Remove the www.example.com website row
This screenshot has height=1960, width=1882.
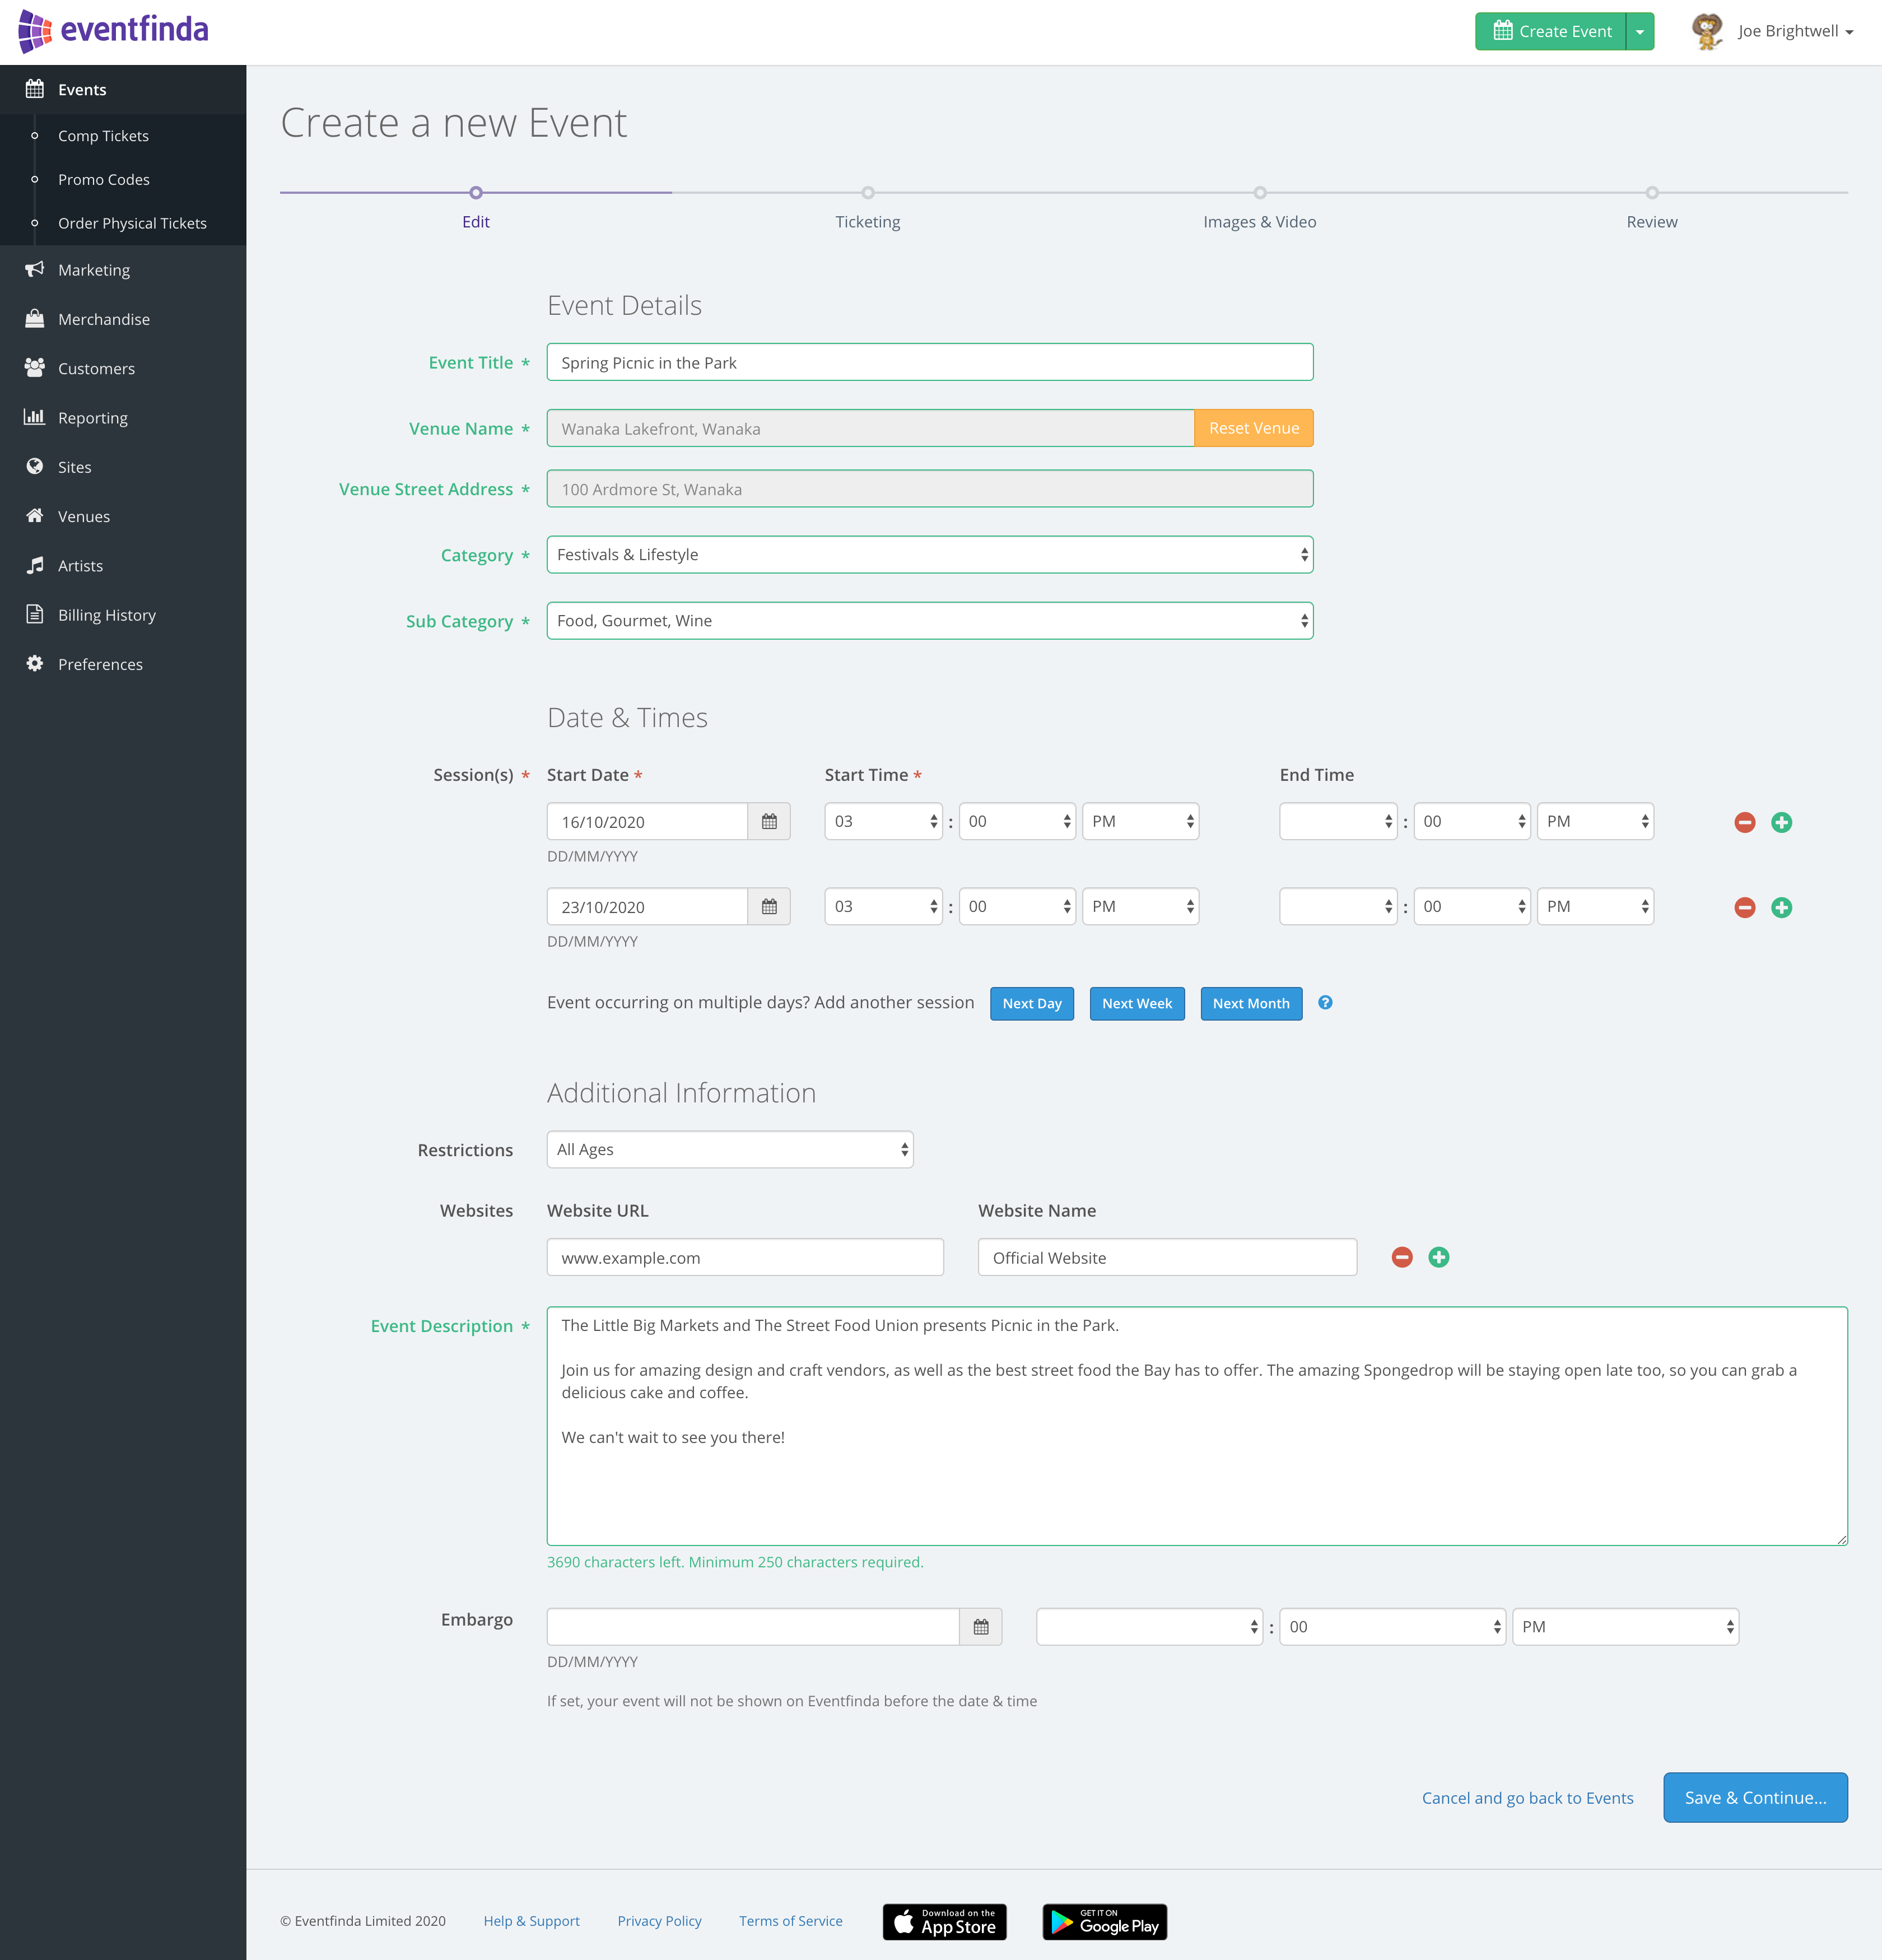[x=1402, y=1257]
